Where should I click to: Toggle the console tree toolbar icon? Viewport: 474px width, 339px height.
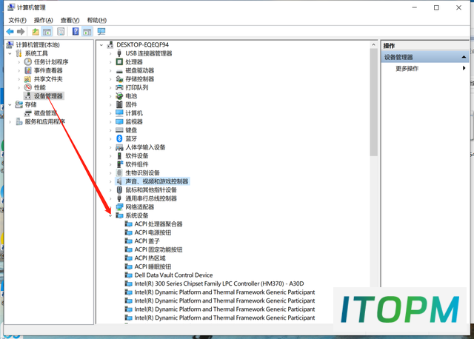[x=47, y=31]
